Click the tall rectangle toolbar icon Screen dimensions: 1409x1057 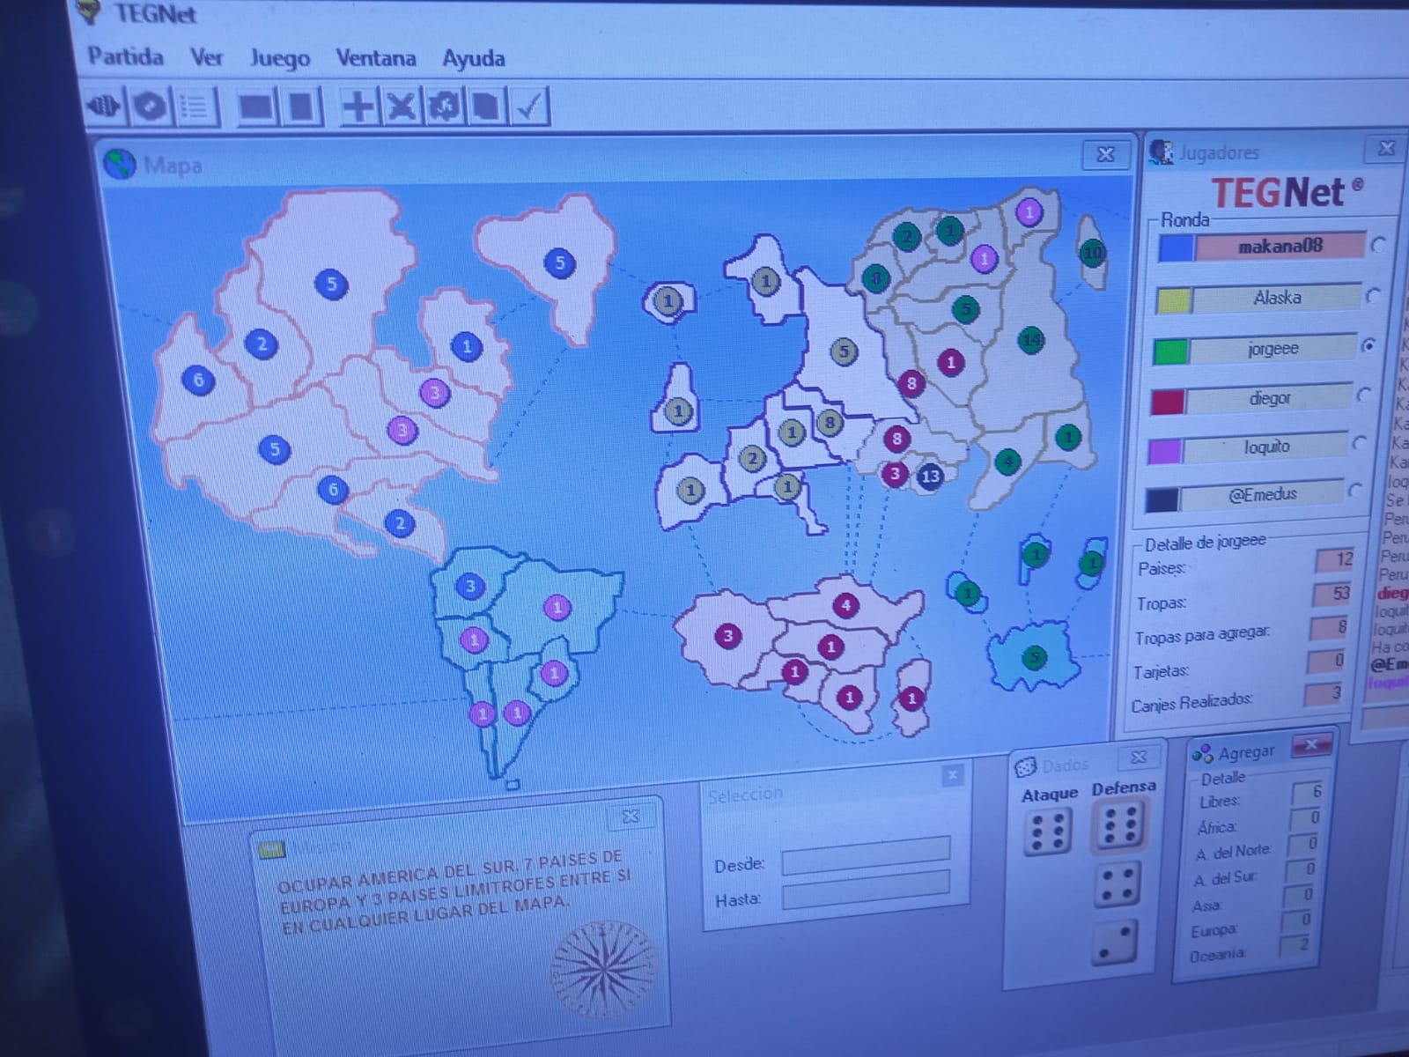301,107
